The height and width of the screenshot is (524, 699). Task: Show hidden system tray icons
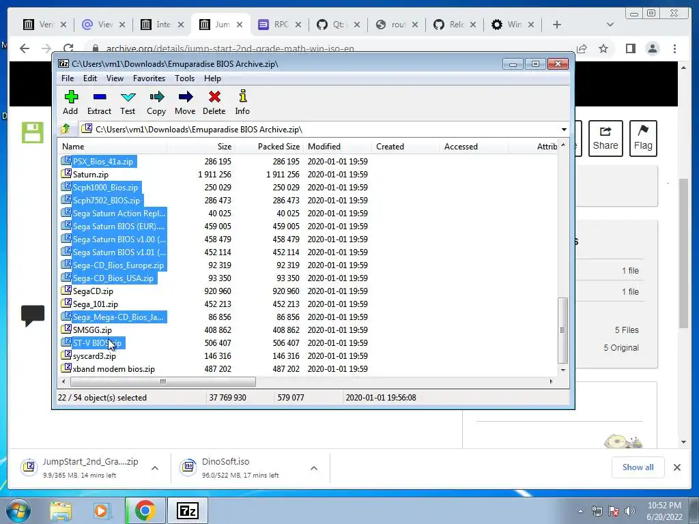[x=580, y=512]
